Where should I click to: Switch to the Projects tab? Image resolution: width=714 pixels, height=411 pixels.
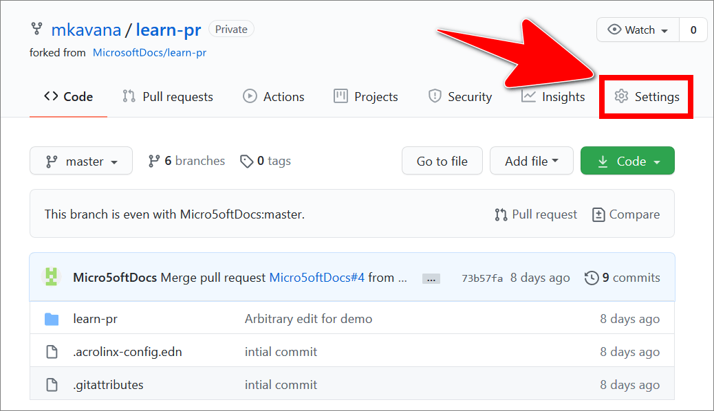click(x=366, y=96)
